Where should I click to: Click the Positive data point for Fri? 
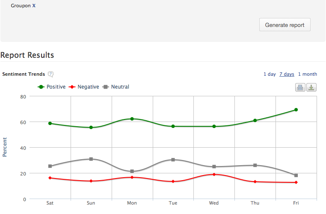point(296,110)
